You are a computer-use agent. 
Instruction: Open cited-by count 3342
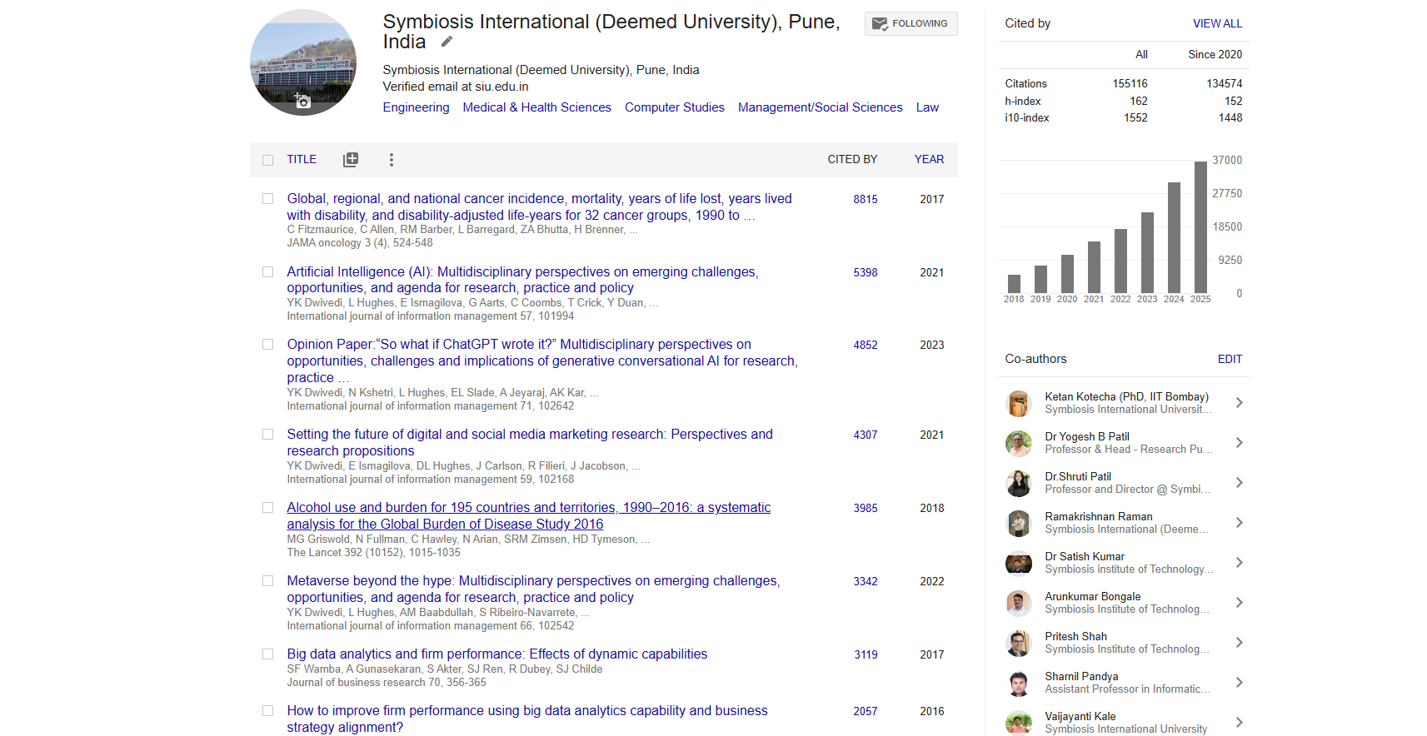pyautogui.click(x=865, y=582)
